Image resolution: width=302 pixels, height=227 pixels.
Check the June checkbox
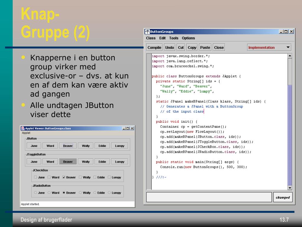tap(39, 177)
